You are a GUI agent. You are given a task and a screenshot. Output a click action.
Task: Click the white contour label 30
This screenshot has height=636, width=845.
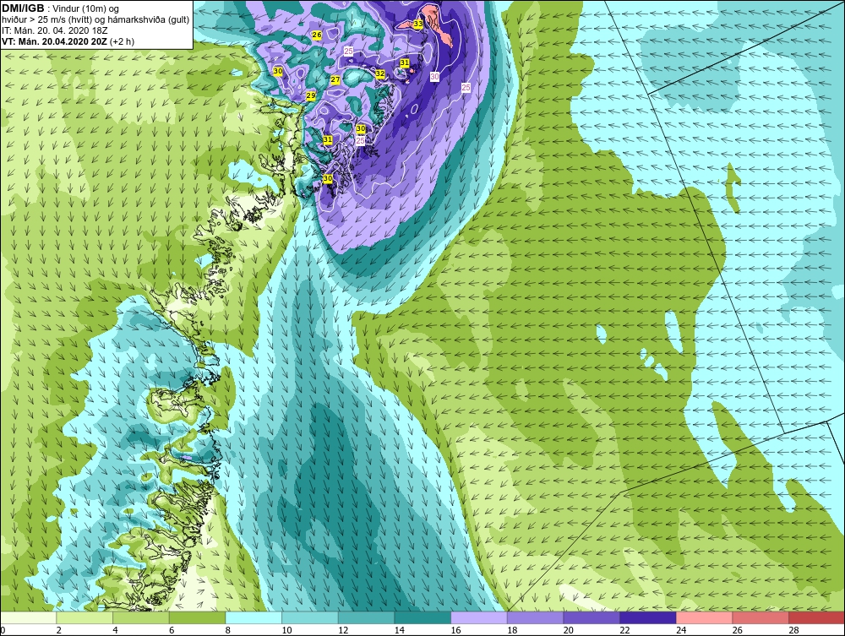click(x=434, y=77)
